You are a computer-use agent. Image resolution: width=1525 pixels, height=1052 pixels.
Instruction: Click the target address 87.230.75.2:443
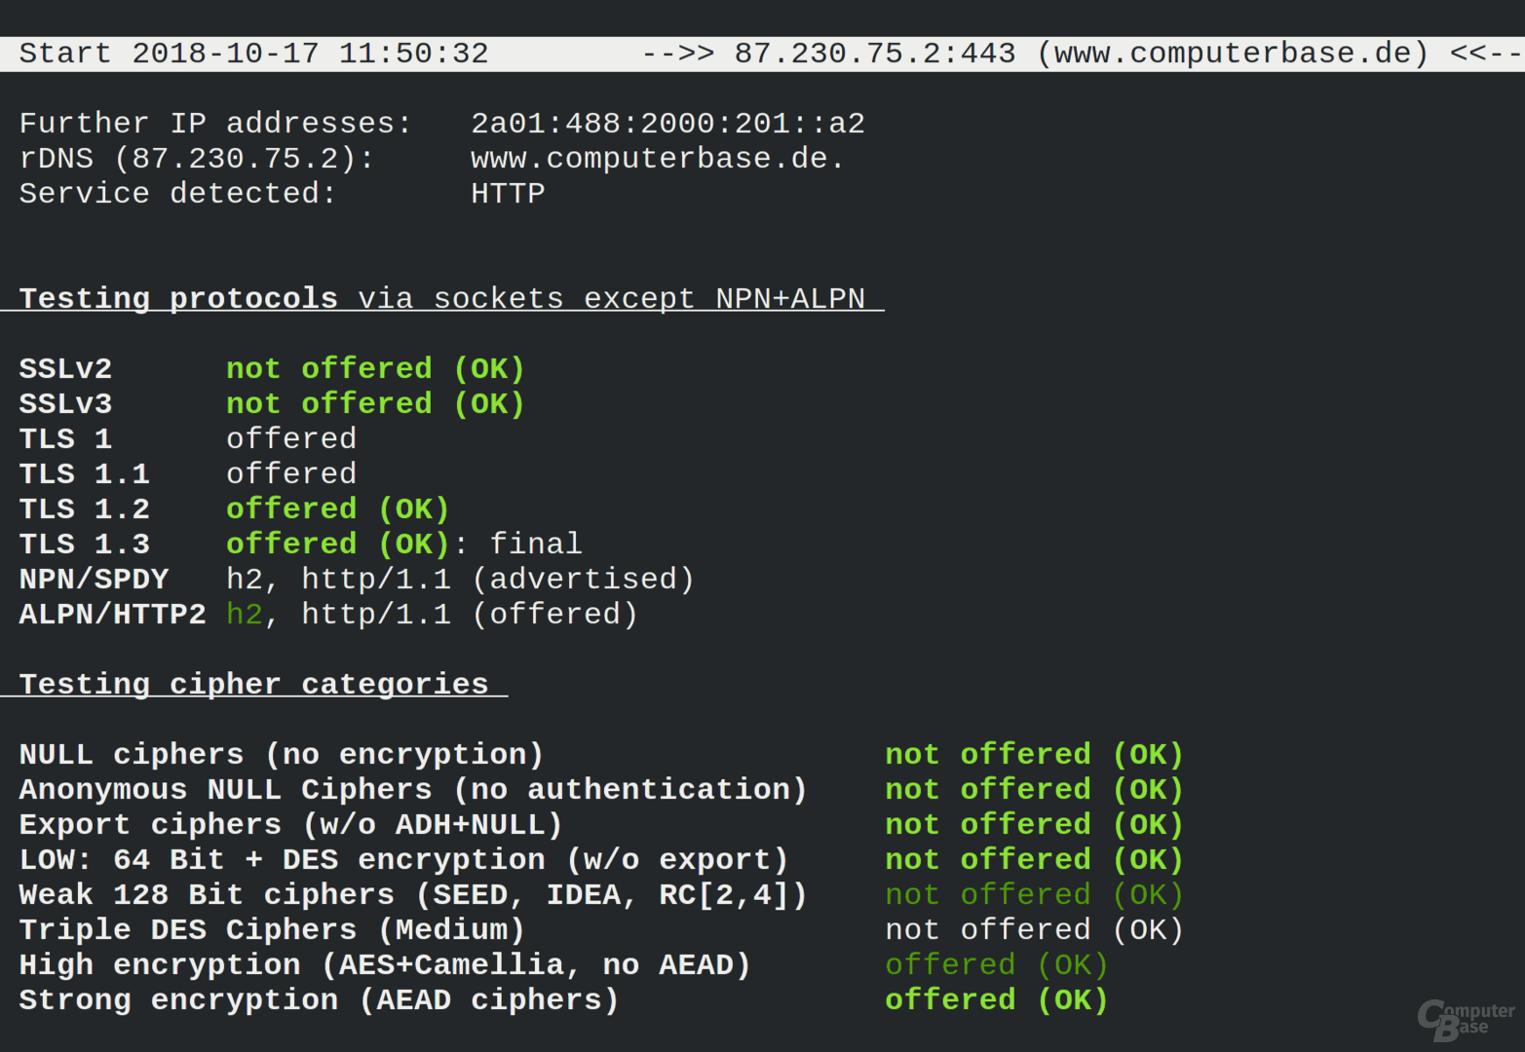(875, 54)
